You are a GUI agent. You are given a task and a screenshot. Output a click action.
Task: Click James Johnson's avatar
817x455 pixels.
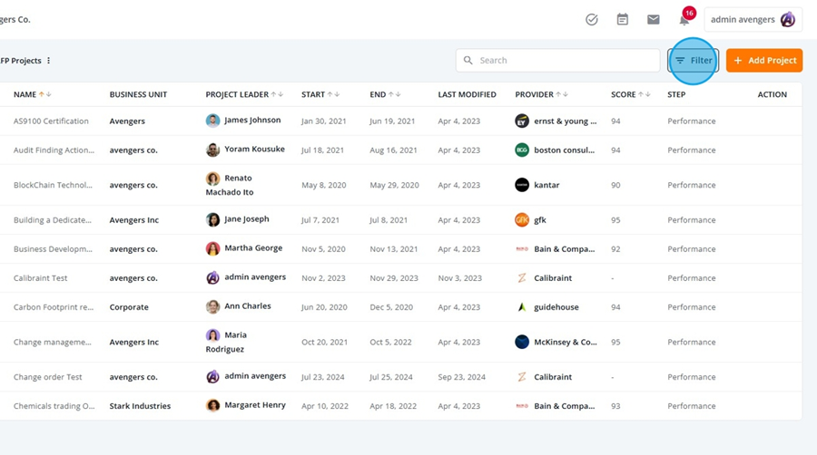(212, 121)
